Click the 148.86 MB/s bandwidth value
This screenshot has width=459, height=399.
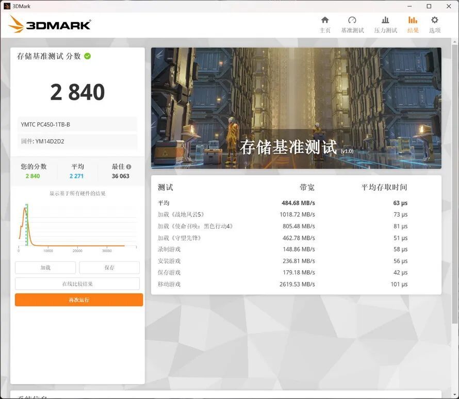click(299, 249)
